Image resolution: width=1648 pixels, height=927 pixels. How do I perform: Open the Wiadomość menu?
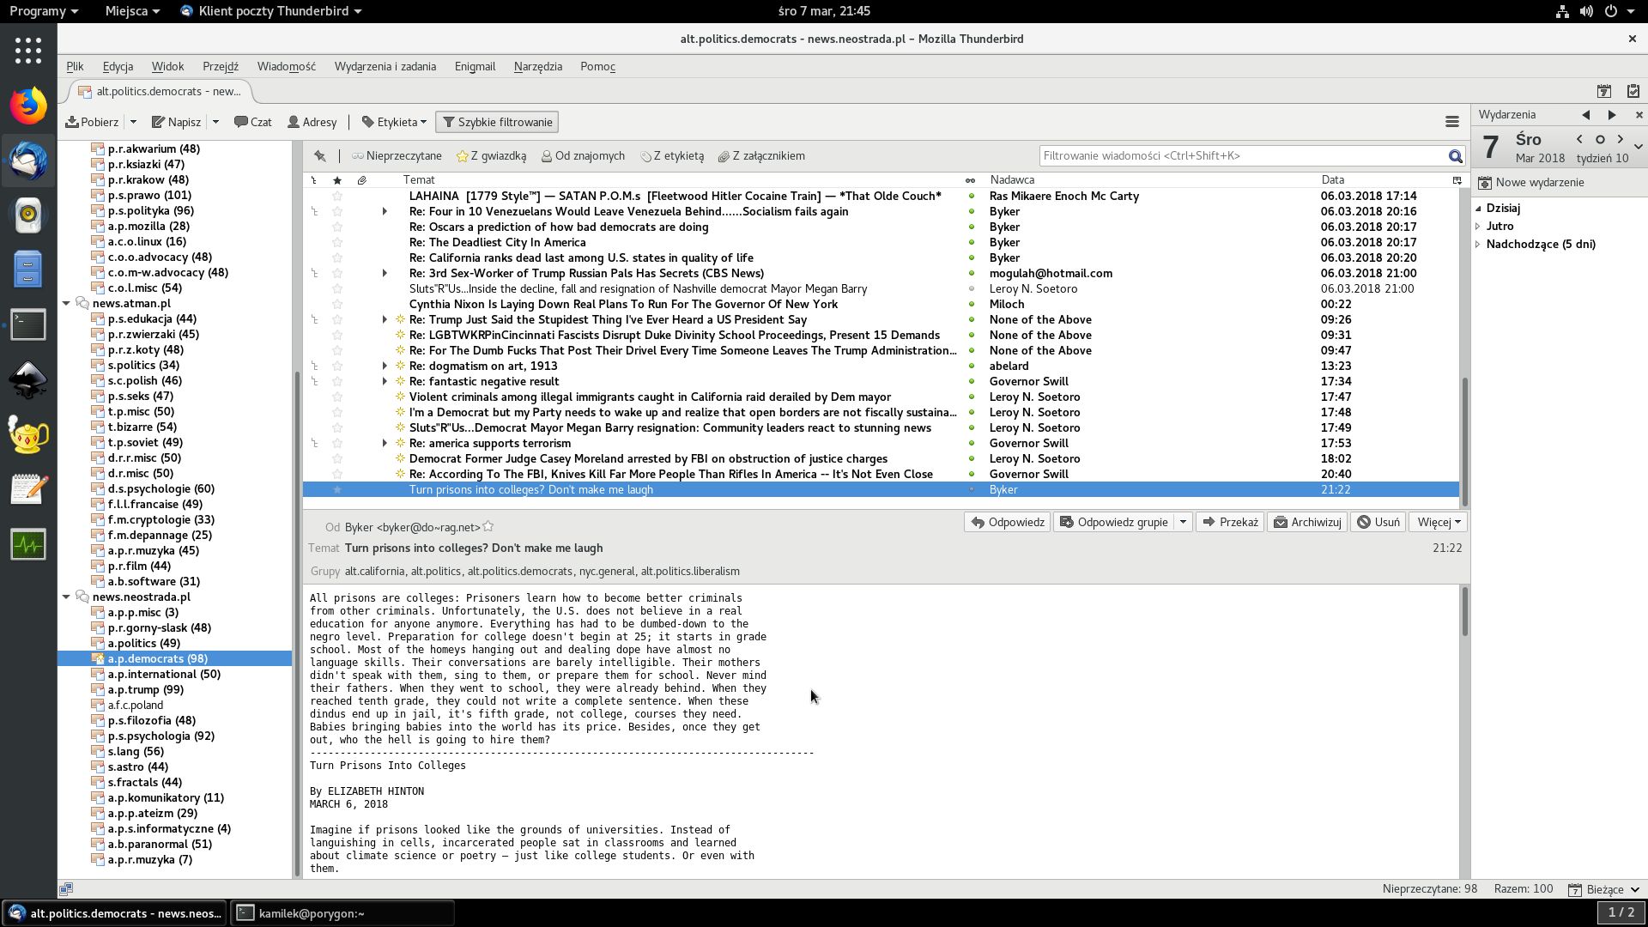[x=286, y=66]
